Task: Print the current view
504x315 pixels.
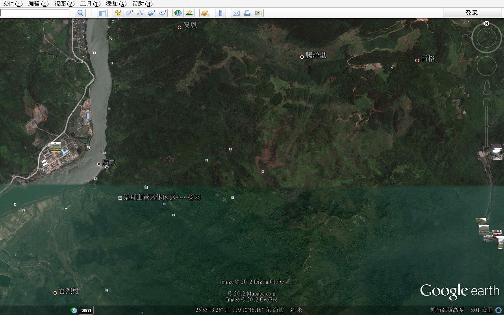Action: pos(247,13)
